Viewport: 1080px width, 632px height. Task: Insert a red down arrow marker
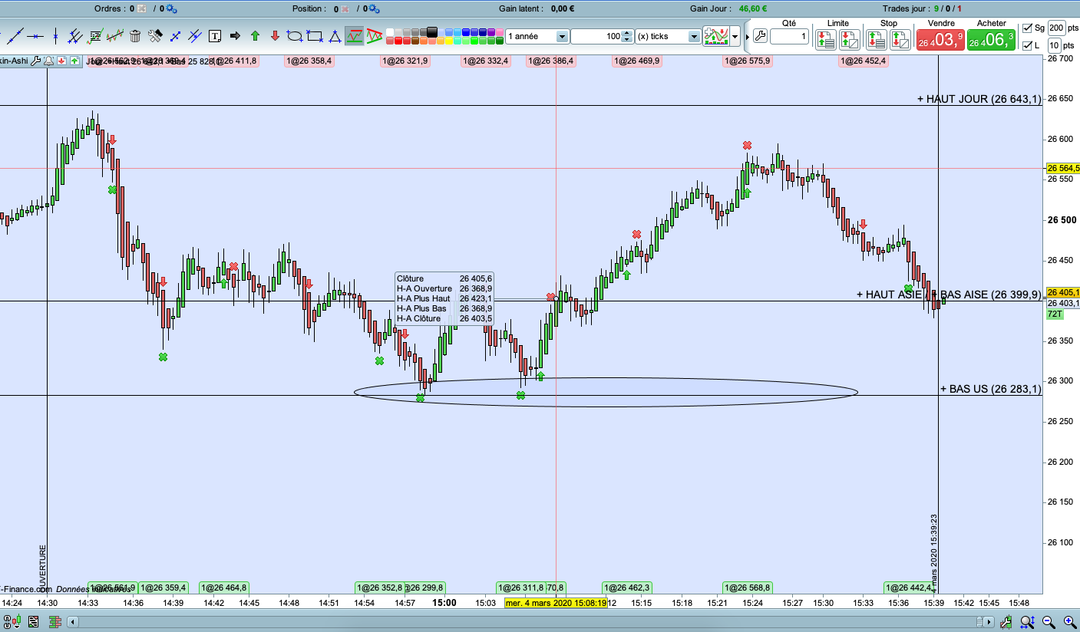point(275,35)
